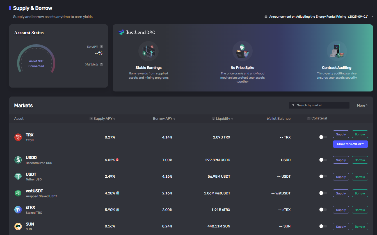Open the More markets link
Image resolution: width=377 pixels, height=235 pixels.
[362, 105]
